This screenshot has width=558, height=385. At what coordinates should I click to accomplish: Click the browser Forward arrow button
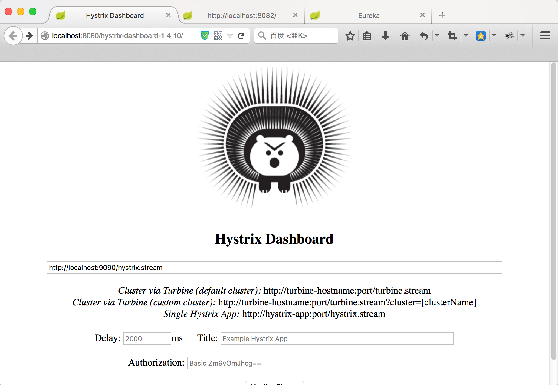[29, 36]
